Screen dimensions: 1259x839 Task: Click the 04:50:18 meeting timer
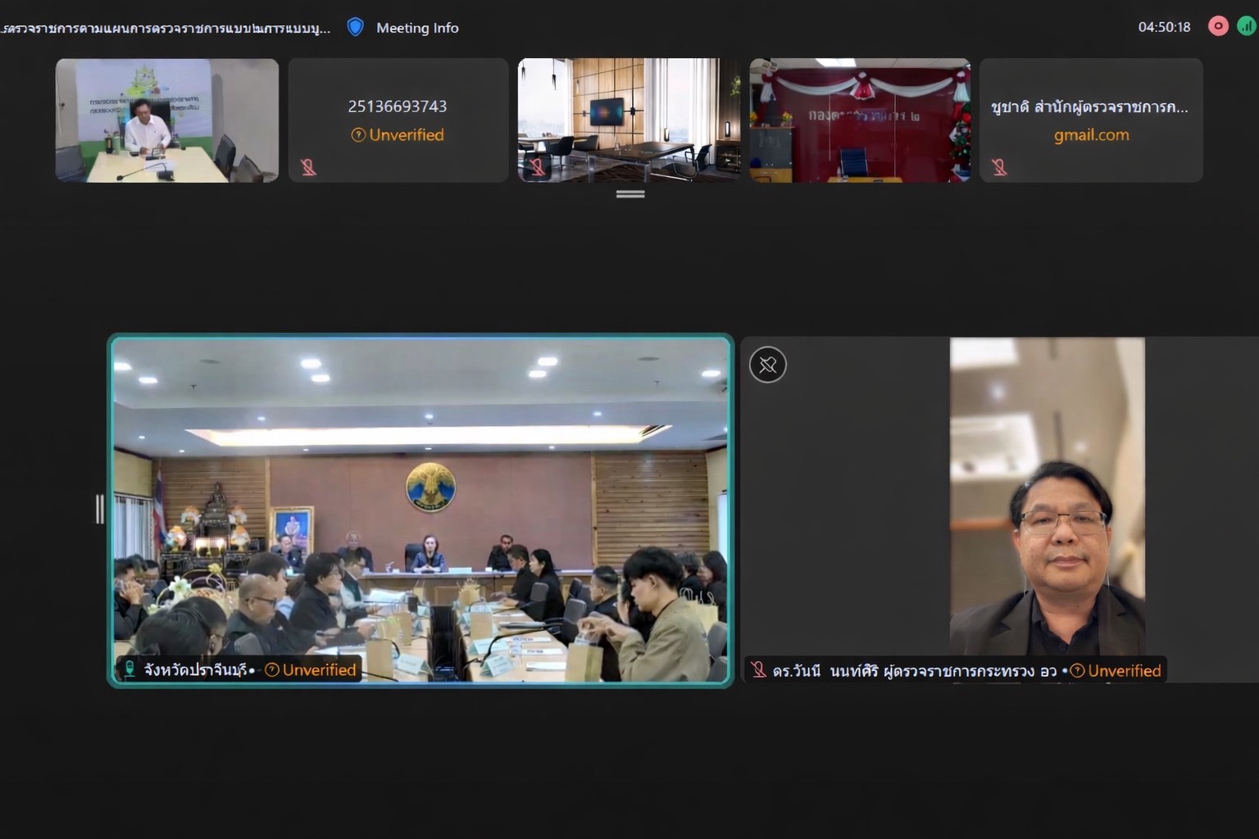pyautogui.click(x=1164, y=27)
